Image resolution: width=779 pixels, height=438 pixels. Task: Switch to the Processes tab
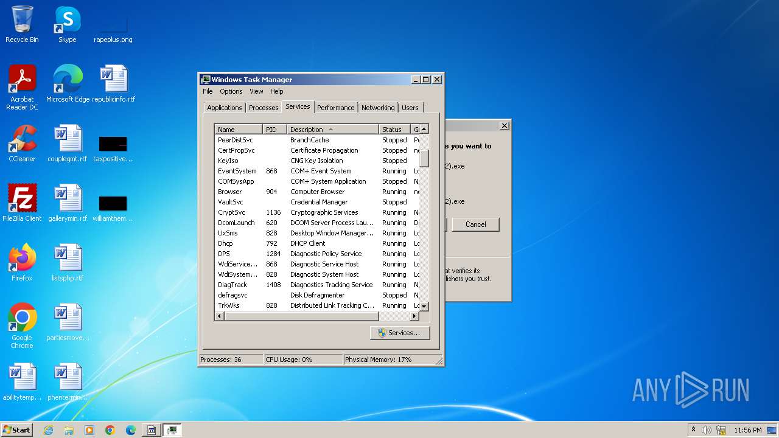tap(264, 108)
